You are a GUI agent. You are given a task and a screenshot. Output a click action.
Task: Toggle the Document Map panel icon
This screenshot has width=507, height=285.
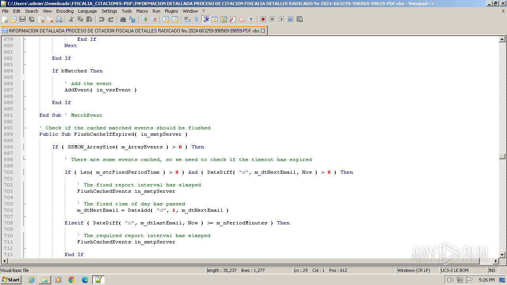point(224,19)
